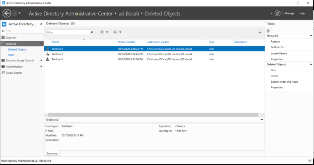This screenshot has height=165, width=314.
Task: Expand ad (local) submenu arrow
Action: point(41,44)
